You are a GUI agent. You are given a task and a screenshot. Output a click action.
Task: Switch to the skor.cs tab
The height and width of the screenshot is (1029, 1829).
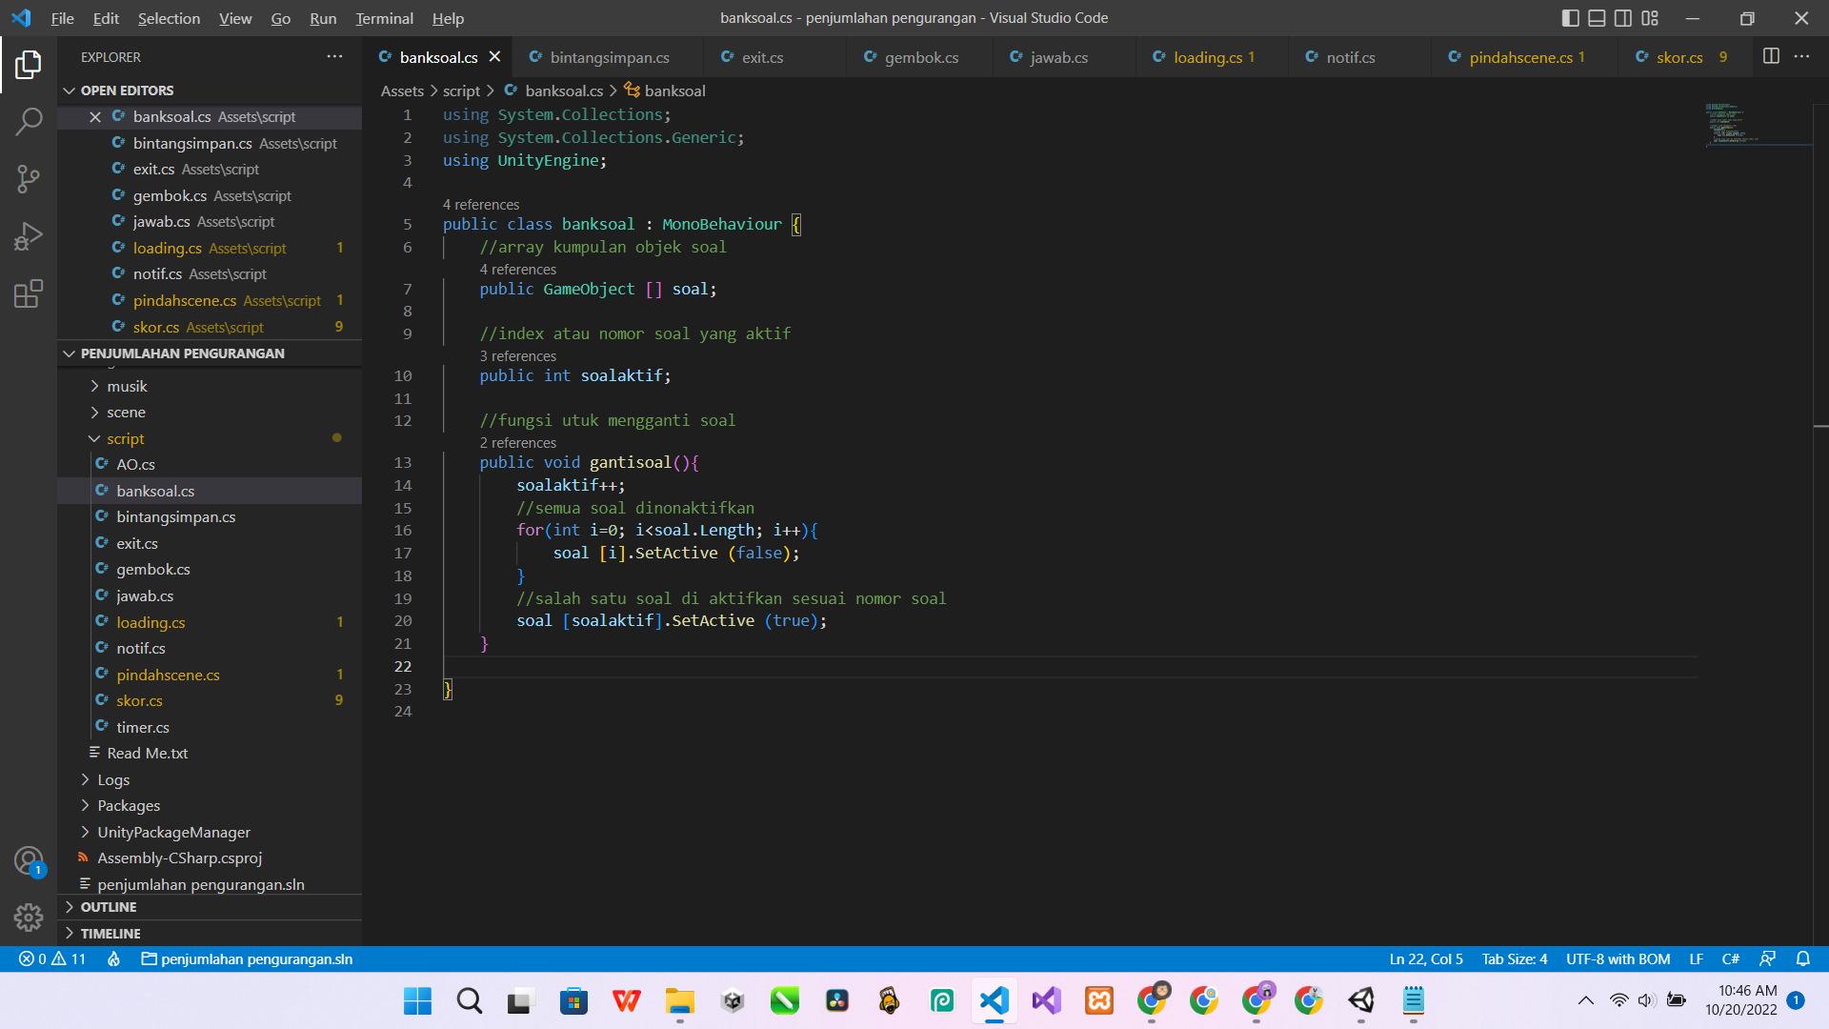tap(1678, 57)
